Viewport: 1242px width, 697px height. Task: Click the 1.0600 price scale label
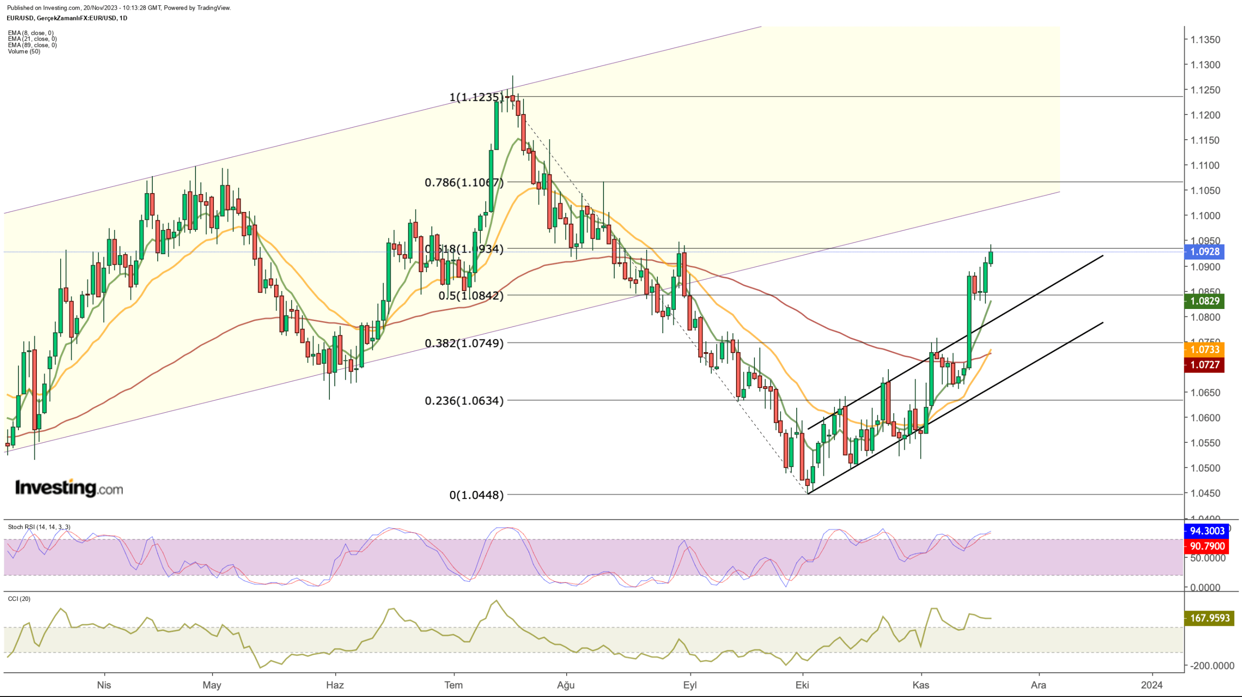click(x=1206, y=418)
